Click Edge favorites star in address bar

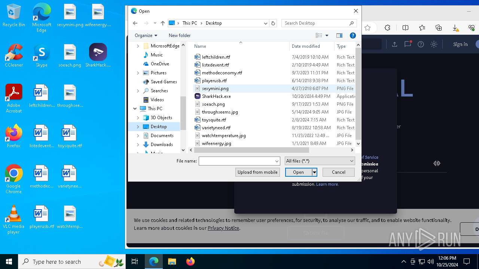pyautogui.click(x=367, y=28)
